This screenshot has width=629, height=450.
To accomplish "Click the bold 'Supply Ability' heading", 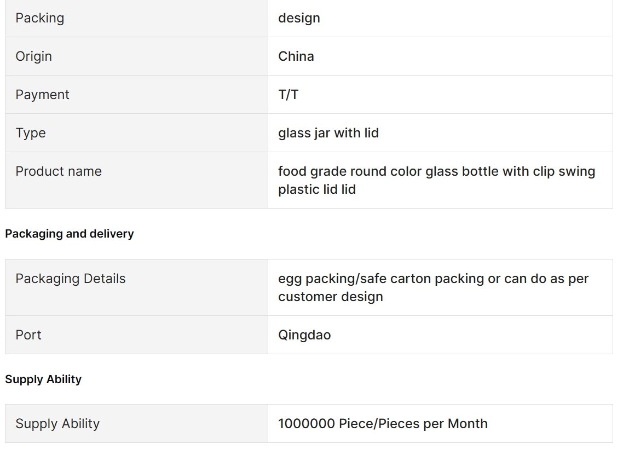I will click(x=43, y=379).
